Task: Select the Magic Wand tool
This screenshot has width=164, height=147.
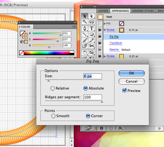Action: [x=85, y=22]
